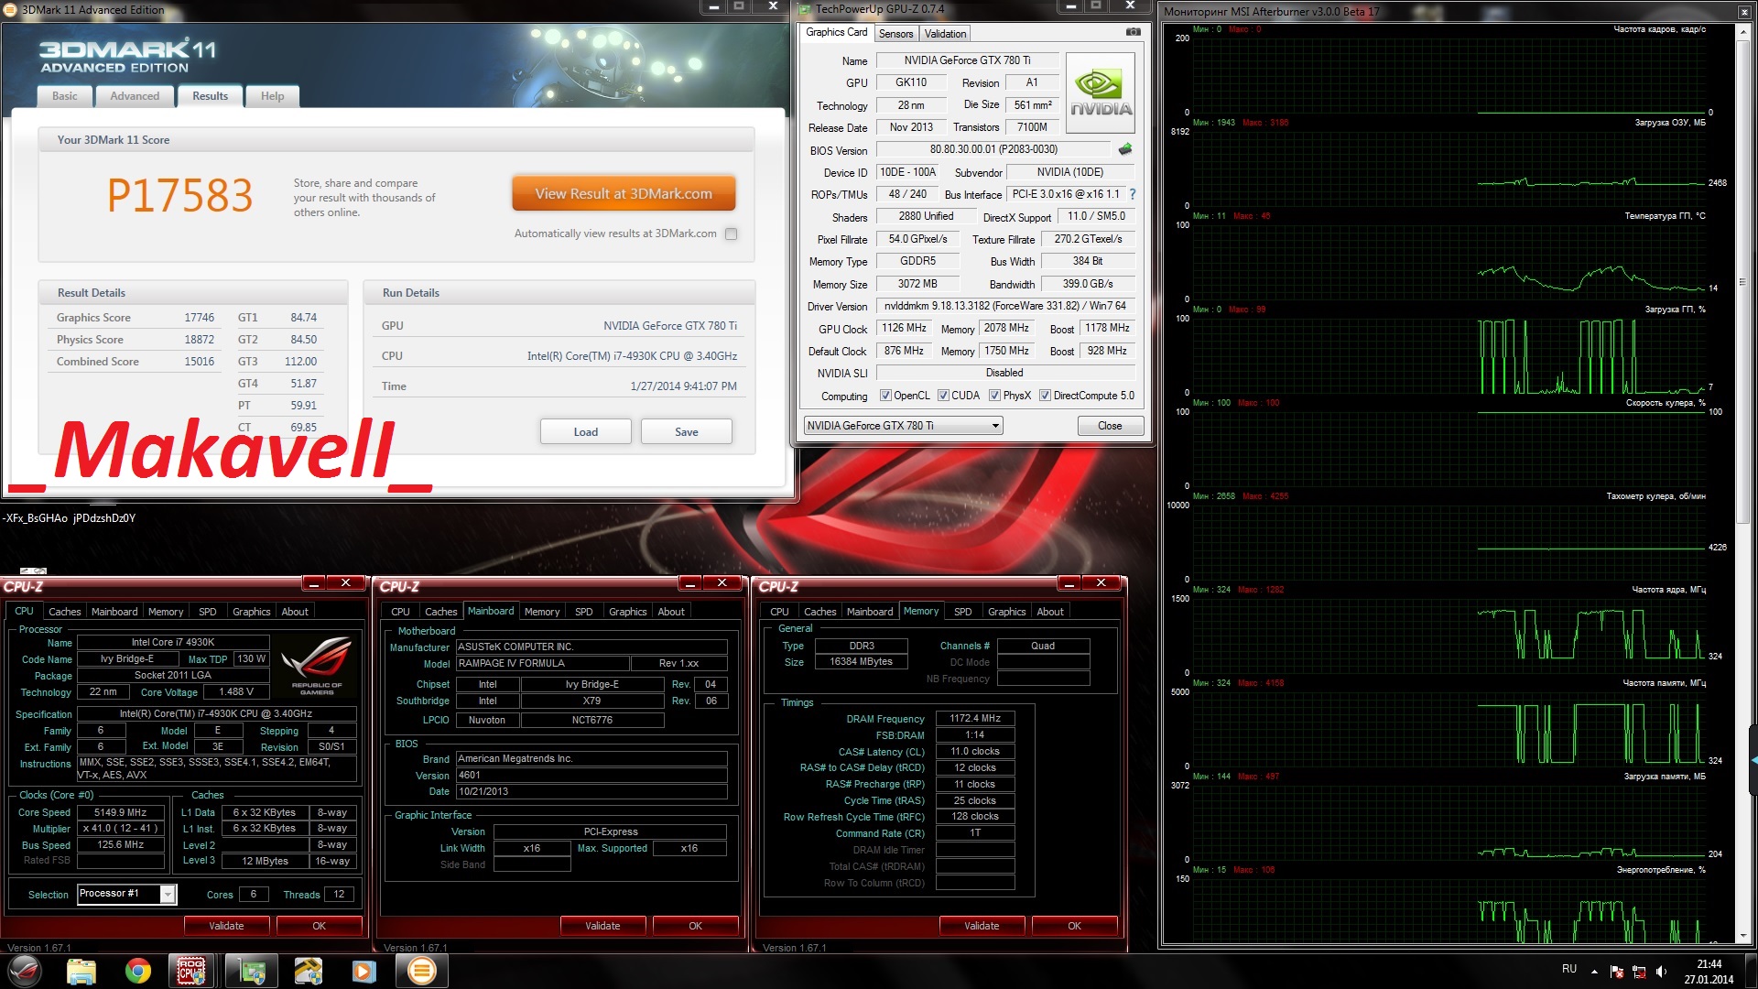This screenshot has width=1758, height=989.
Task: Click the ROG CPU-Z taskbar icon
Action: pyautogui.click(x=191, y=971)
